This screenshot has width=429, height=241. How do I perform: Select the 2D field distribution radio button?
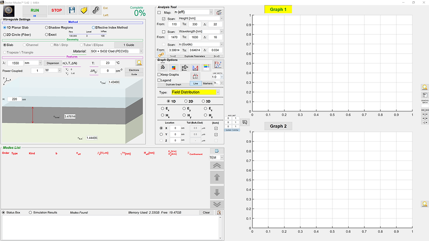pyautogui.click(x=186, y=101)
